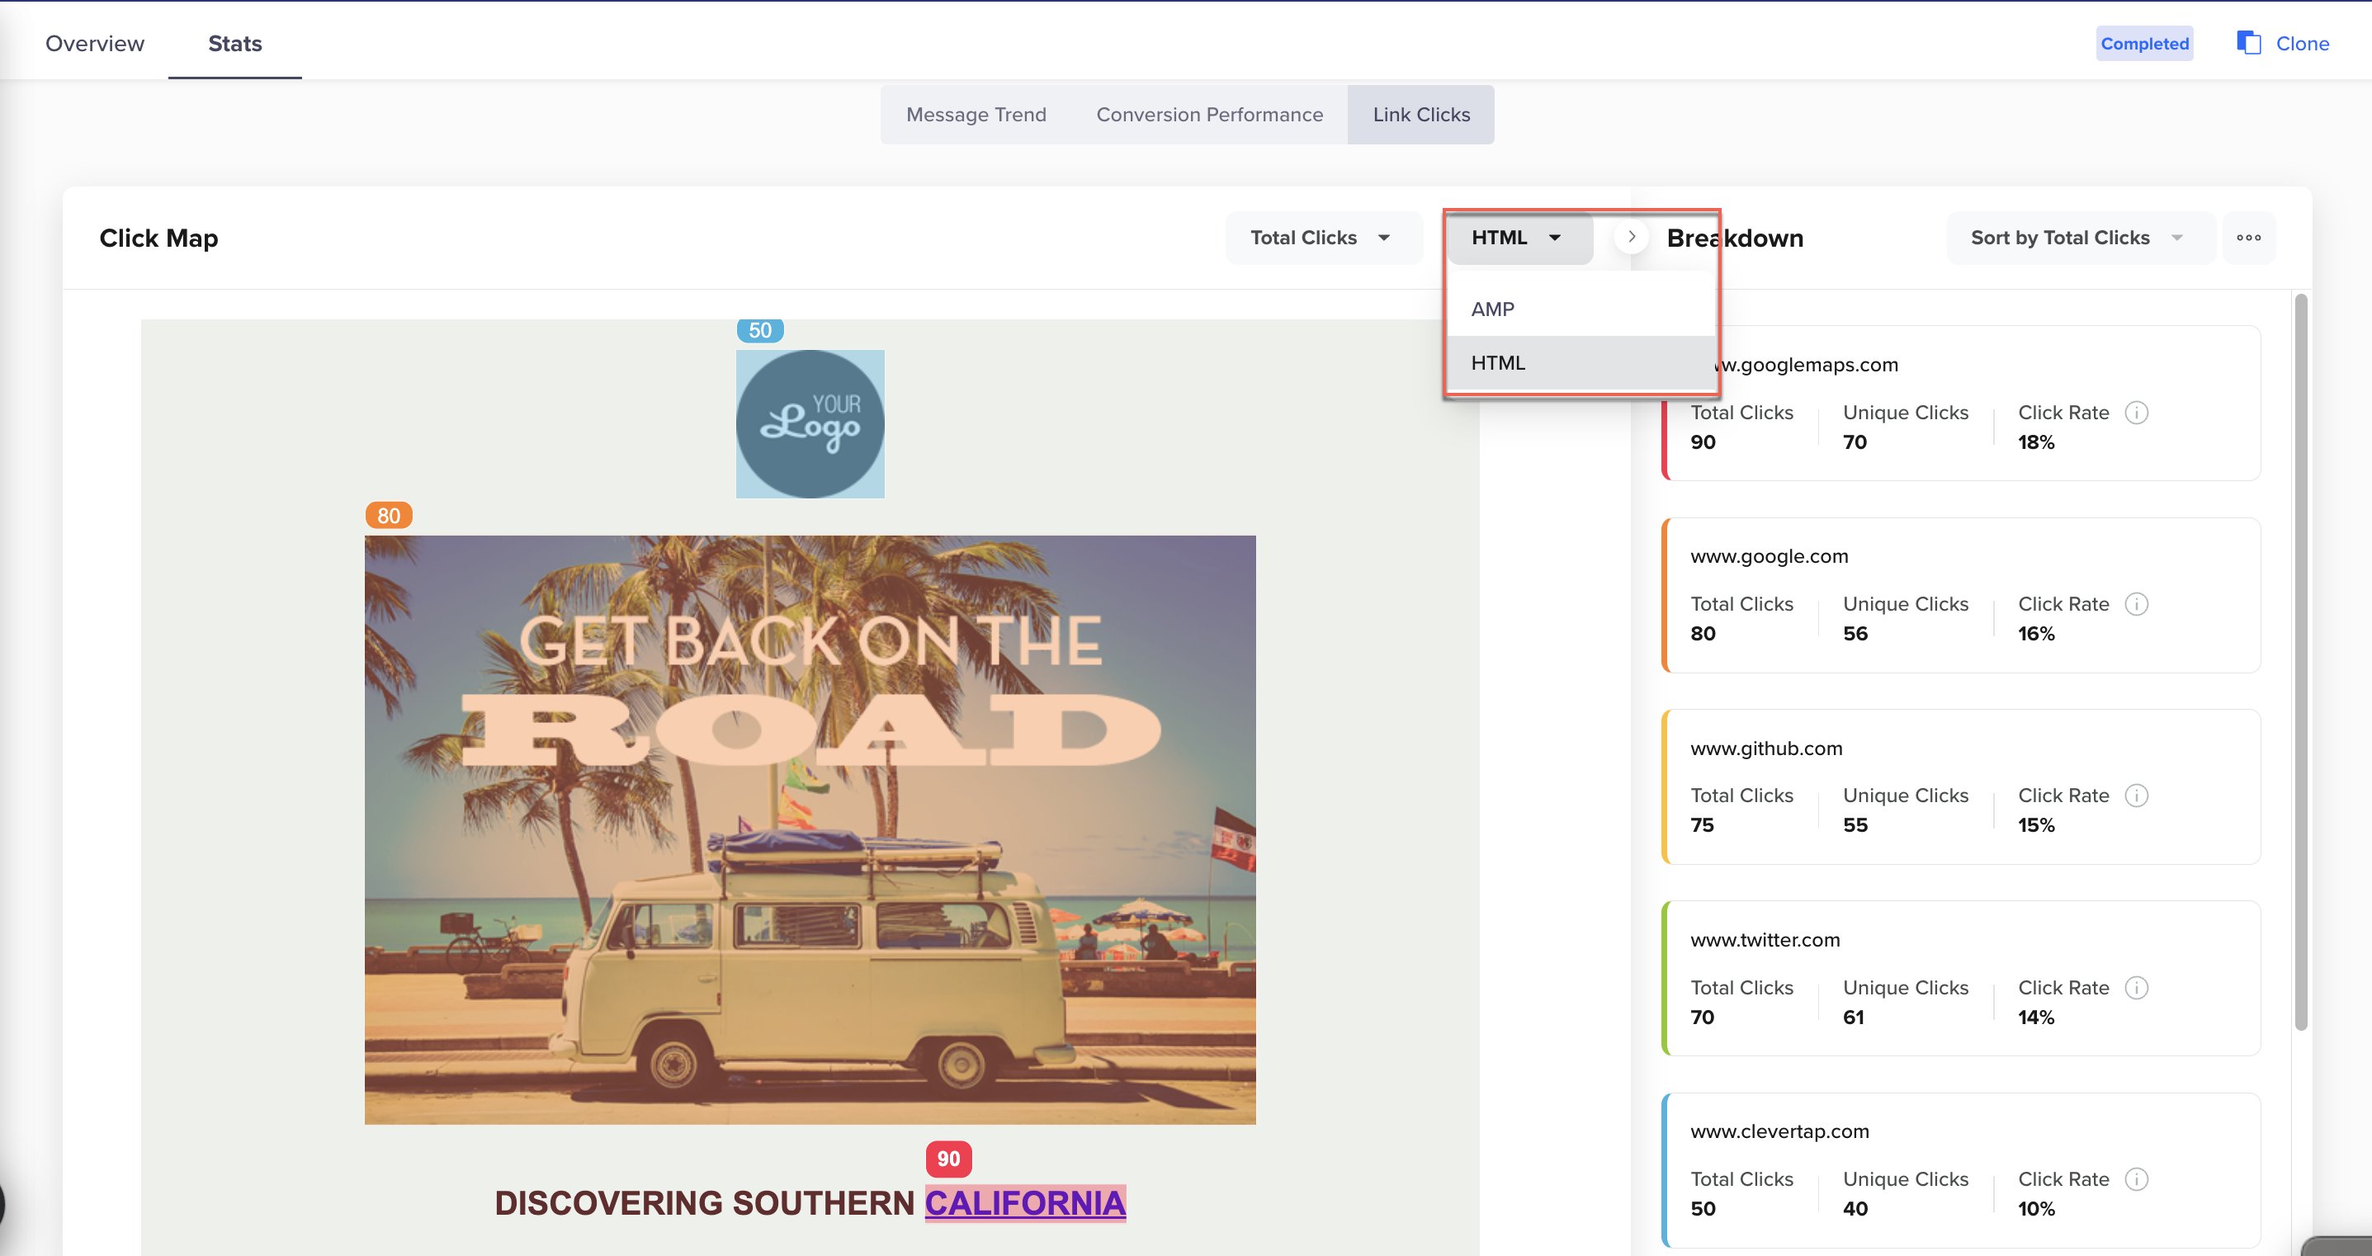Click info icon for googlemaps Click Rate
This screenshot has width=2372, height=1256.
click(2136, 413)
